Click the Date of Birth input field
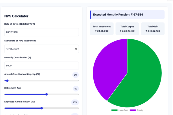The height and width of the screenshot is (115, 173). (x=42, y=32)
